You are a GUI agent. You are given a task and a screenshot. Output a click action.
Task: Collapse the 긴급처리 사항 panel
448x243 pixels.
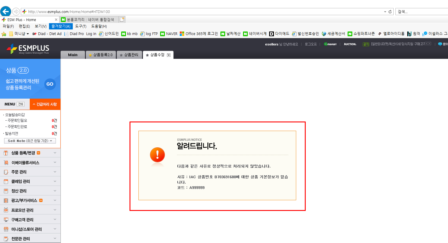(x=45, y=104)
